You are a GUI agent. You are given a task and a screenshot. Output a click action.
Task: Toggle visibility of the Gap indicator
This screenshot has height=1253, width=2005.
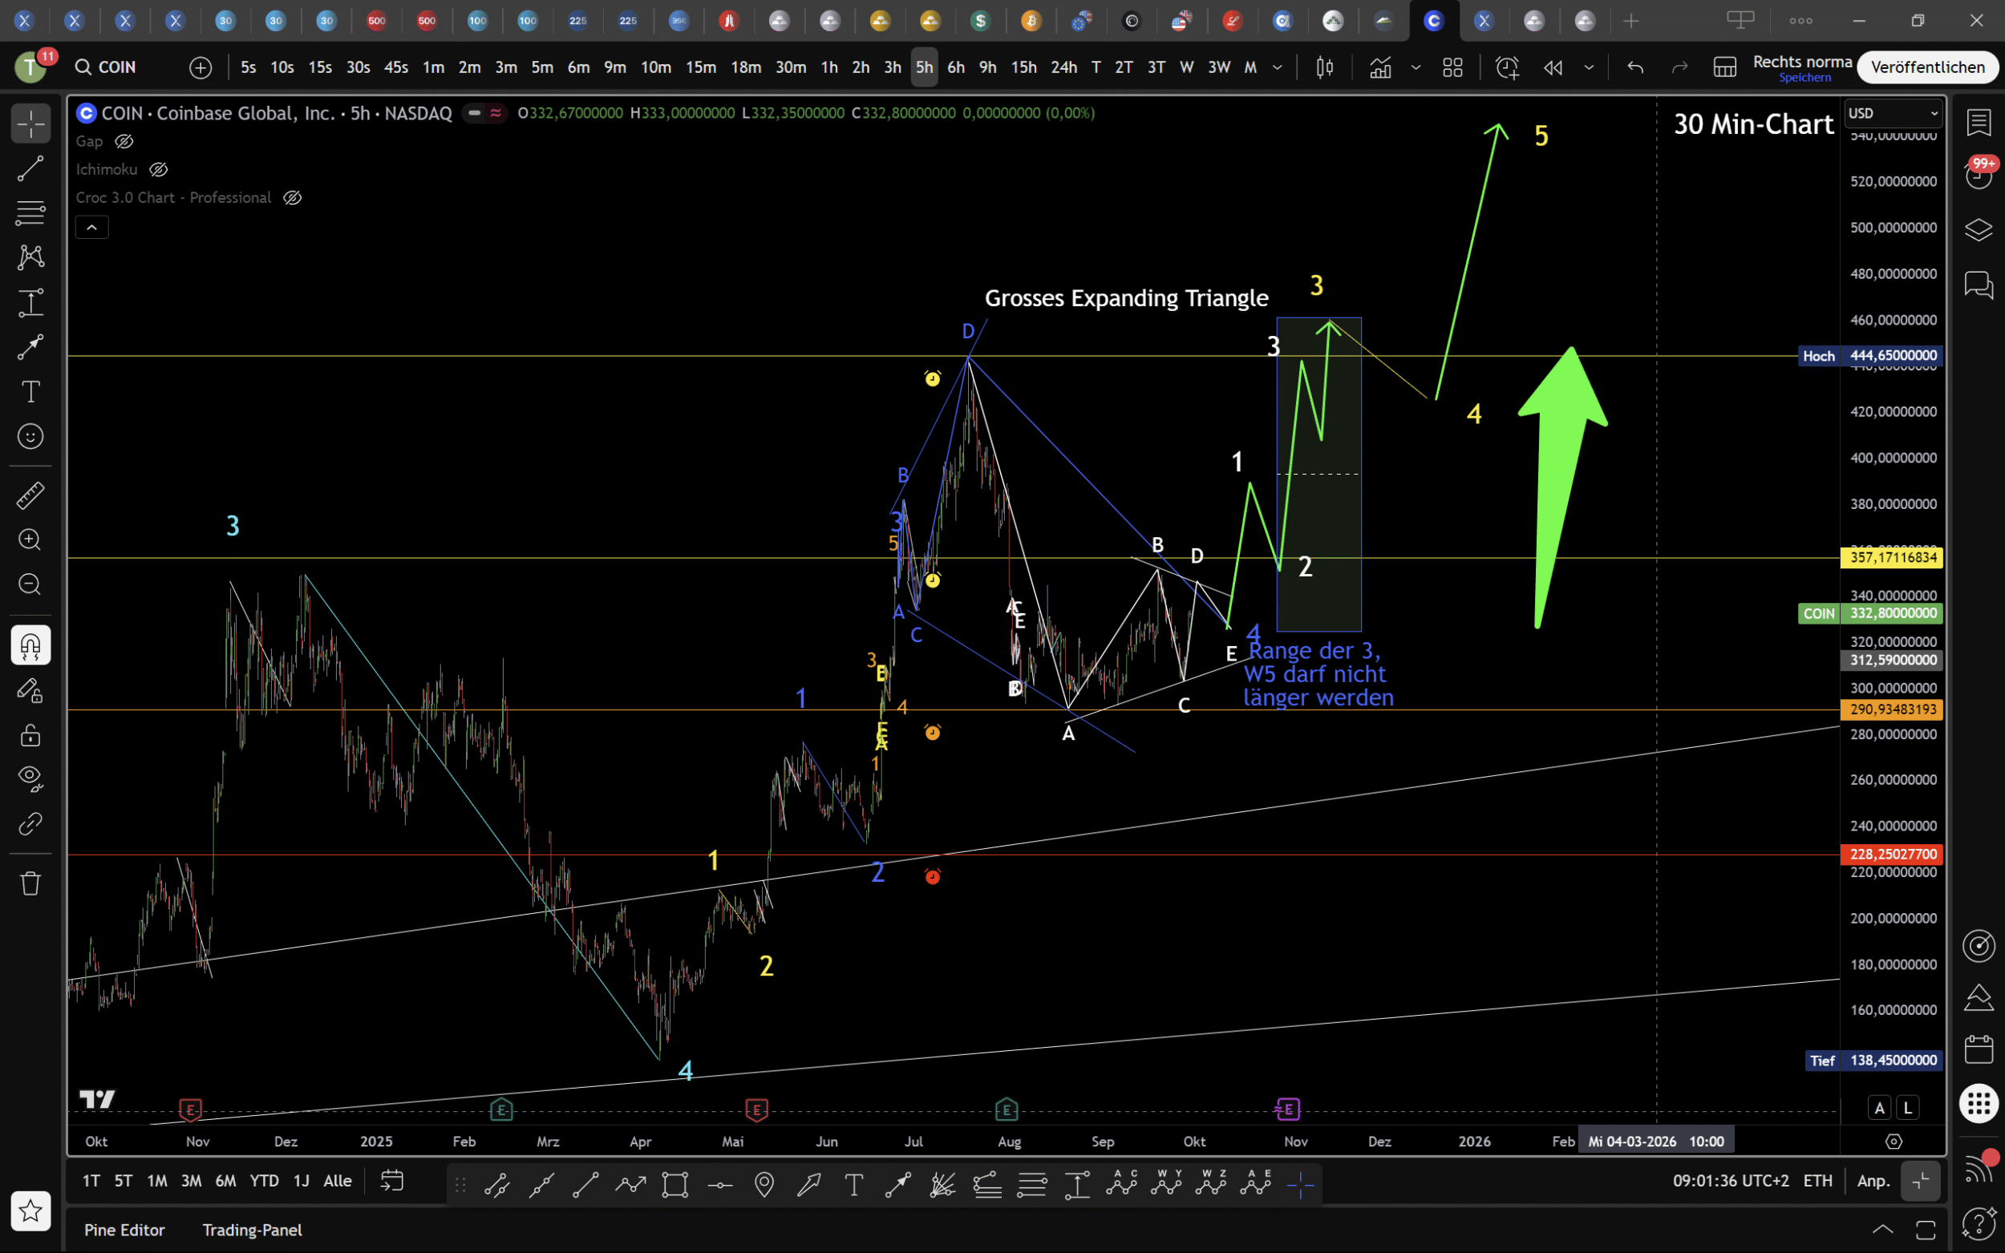point(124,142)
